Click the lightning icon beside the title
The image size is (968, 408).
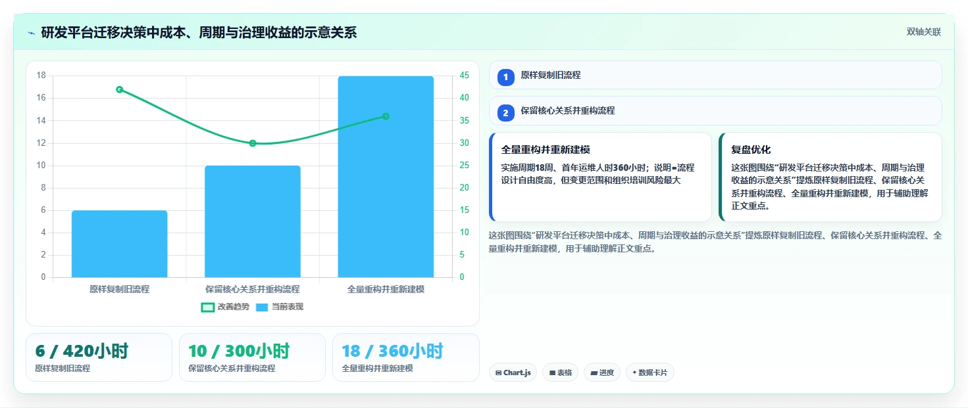(x=31, y=33)
